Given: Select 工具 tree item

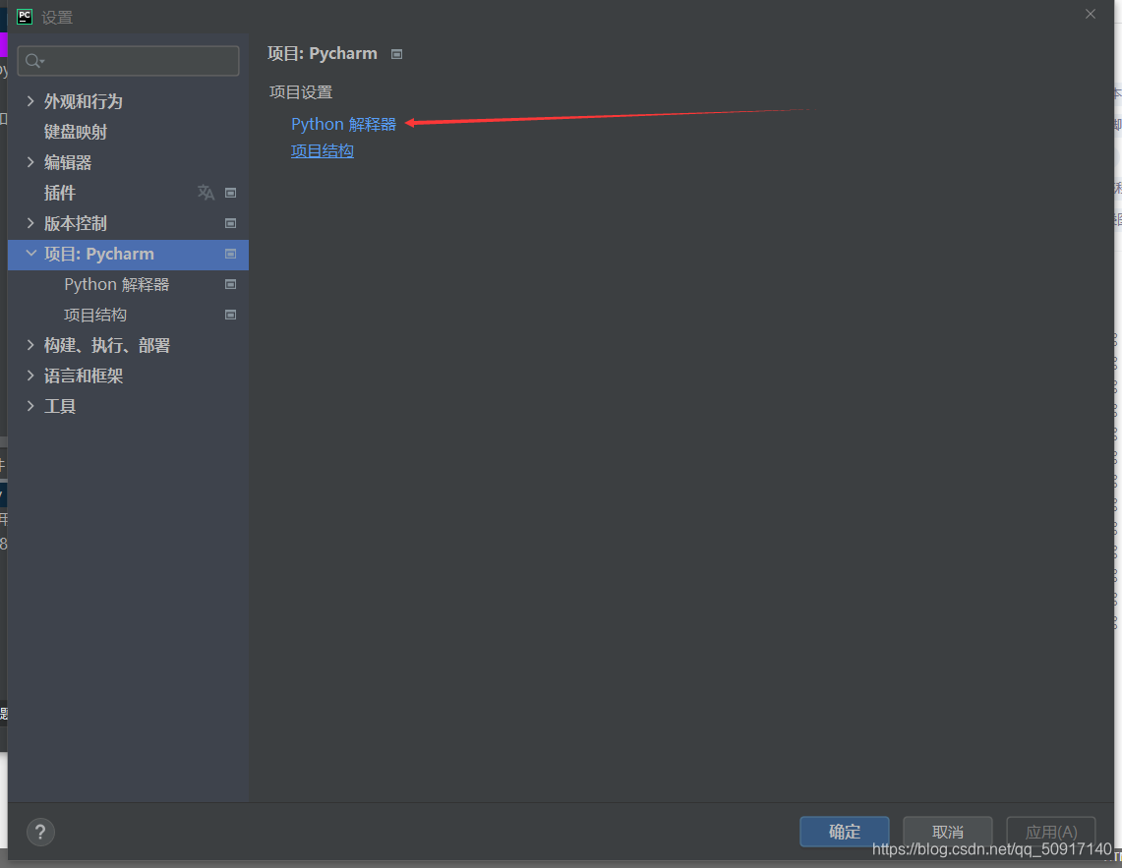Looking at the screenshot, I should [x=59, y=406].
